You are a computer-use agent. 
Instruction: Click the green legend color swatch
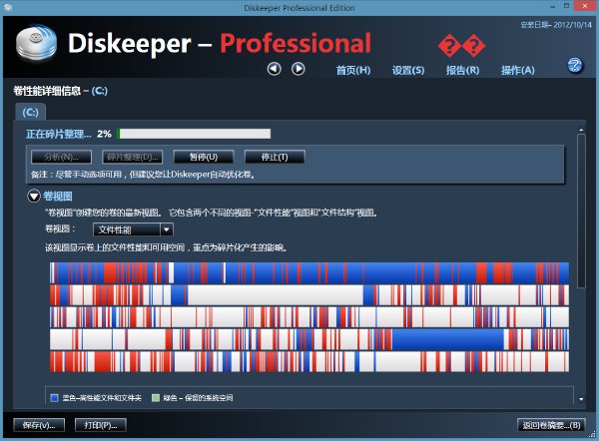155,398
